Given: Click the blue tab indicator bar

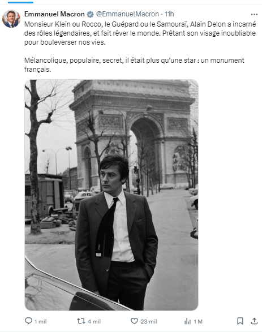Looking at the screenshot, I should pyautogui.click(x=20, y=2).
